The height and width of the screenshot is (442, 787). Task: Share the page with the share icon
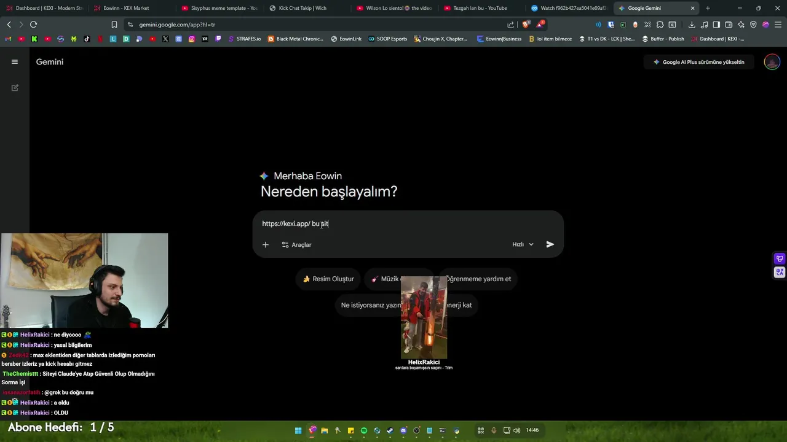point(511,25)
